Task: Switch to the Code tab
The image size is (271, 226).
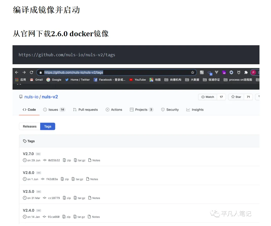Action: pos(29,110)
